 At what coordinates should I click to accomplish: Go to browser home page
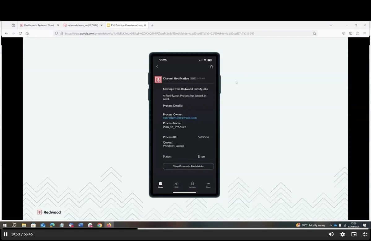[27, 33]
